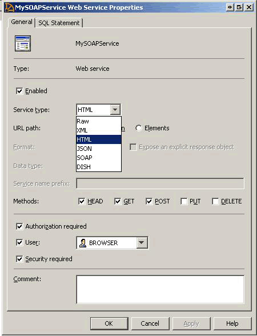Click the title bar application icon
257x336 pixels.
(9, 7)
